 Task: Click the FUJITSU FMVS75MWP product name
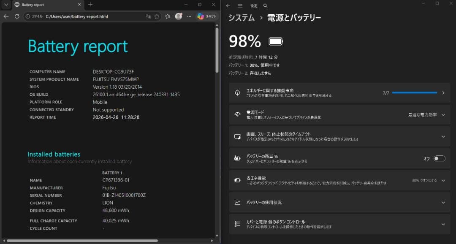(116, 79)
